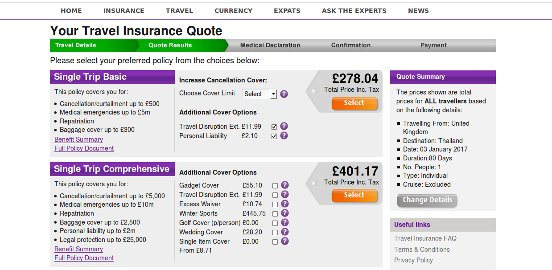552x270 pixels.
Task: Open Benefit Summary for Single Trip Basic
Action: coord(78,139)
